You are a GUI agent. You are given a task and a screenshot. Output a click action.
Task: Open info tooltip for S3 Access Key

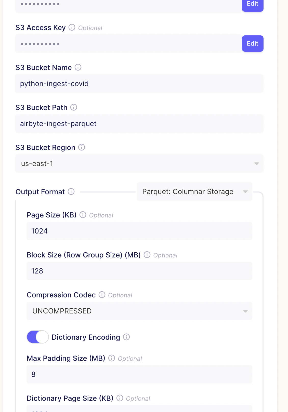(72, 27)
